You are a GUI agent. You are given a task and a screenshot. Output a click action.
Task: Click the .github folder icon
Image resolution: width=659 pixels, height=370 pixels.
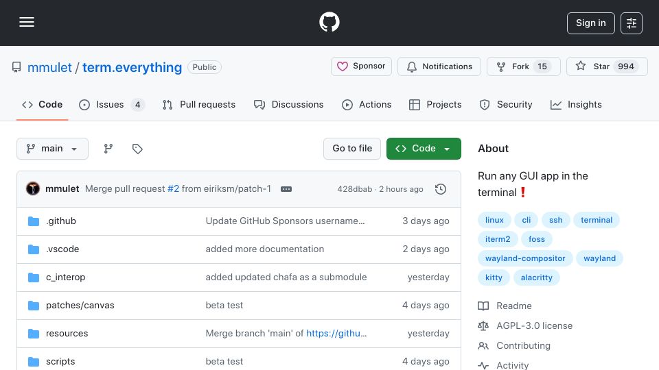pyautogui.click(x=34, y=221)
